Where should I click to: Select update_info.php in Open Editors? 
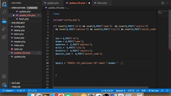(25, 15)
